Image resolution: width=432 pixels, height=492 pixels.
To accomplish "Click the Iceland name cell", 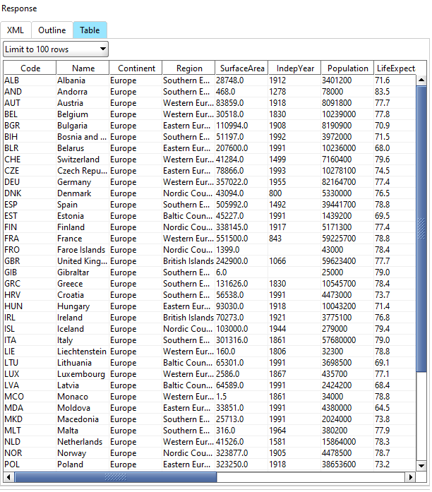I will point(83,329).
